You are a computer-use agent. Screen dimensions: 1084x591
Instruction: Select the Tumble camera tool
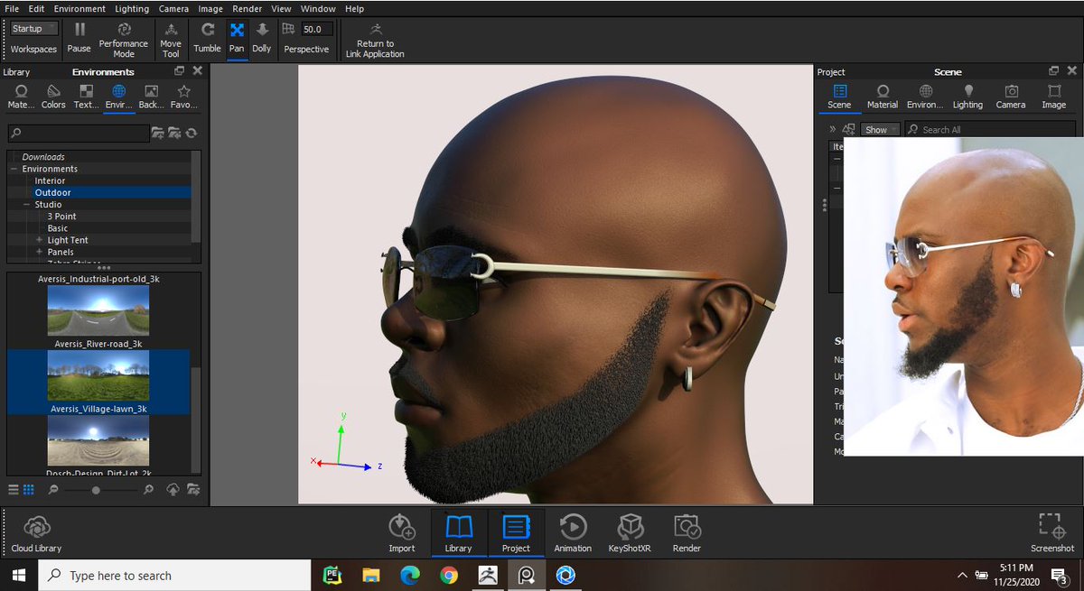pos(207,38)
